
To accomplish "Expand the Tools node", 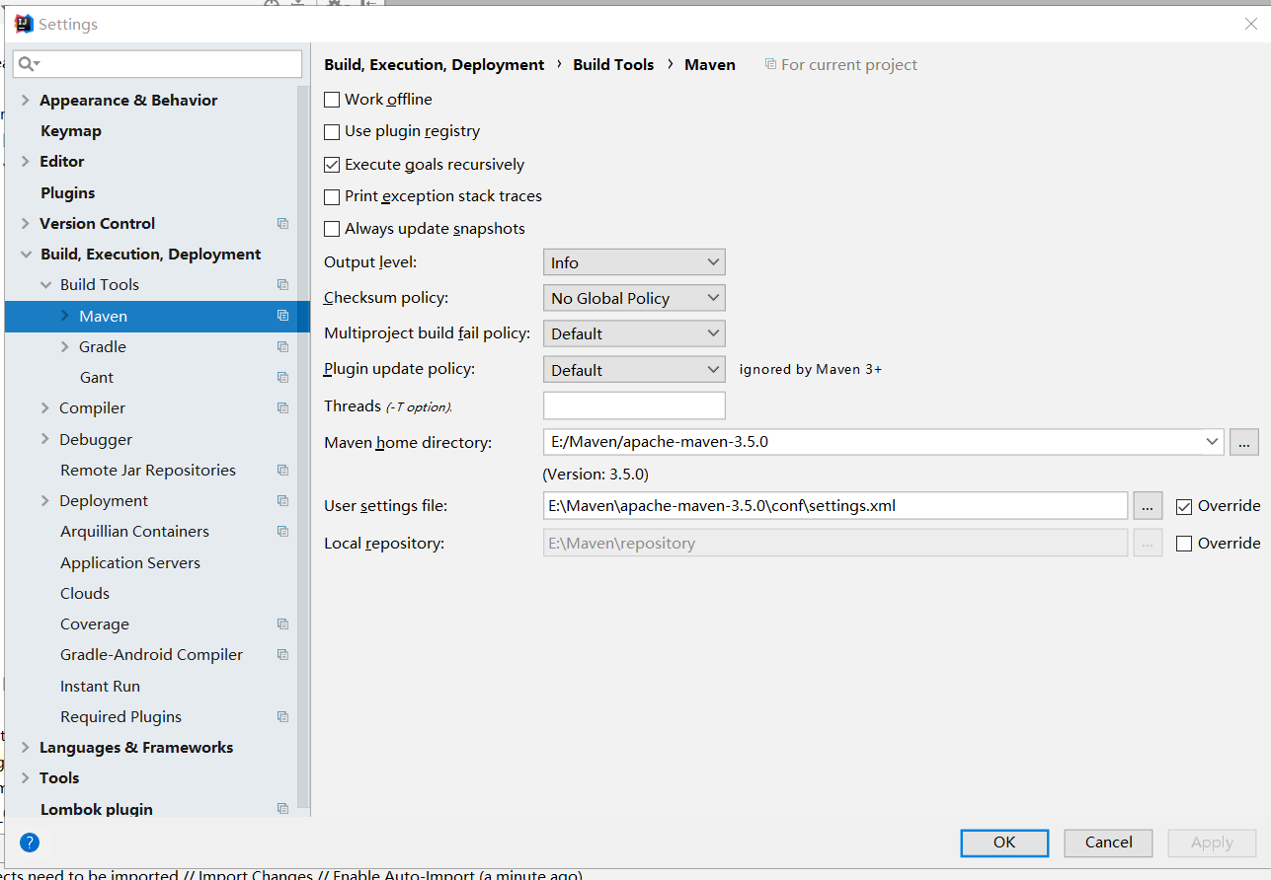I will pos(26,778).
